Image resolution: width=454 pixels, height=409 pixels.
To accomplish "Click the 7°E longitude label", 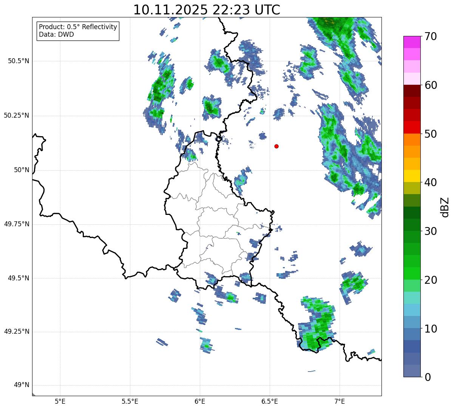I will (x=340, y=401).
